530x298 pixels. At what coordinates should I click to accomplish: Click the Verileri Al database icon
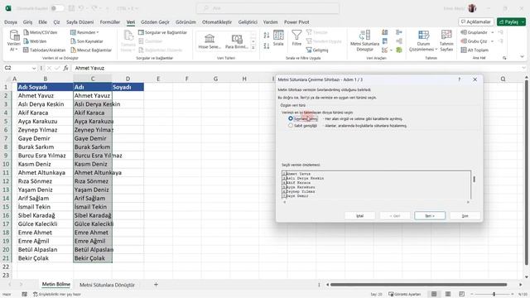click(x=14, y=35)
